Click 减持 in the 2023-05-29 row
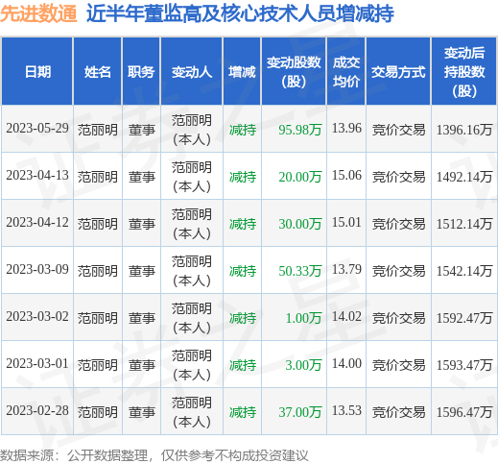The image size is (498, 464). click(243, 130)
